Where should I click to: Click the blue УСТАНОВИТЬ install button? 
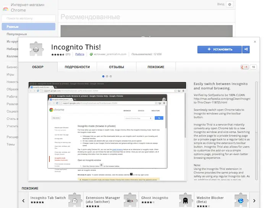tap(220, 49)
